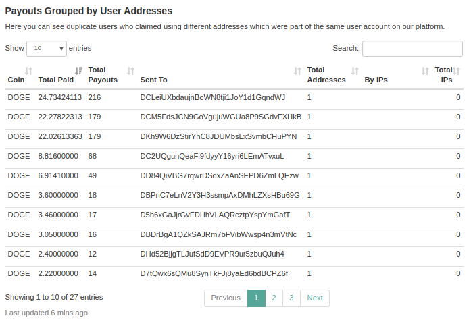Select the row with 8.81600000 paid
Screen dimensions: 473x324
58,156
